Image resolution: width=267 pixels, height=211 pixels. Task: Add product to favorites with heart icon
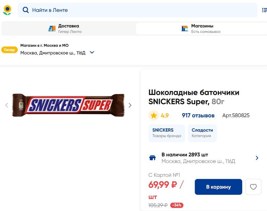click(253, 187)
